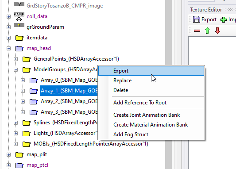
Task: Select Create Joint Animation Bank
Action: [151, 115]
